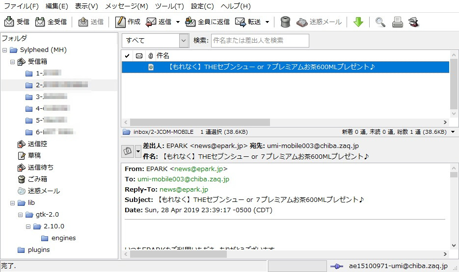Toggle online/offline mode icon in status bar
Screen dimensions: 459x272
click(x=336, y=266)
